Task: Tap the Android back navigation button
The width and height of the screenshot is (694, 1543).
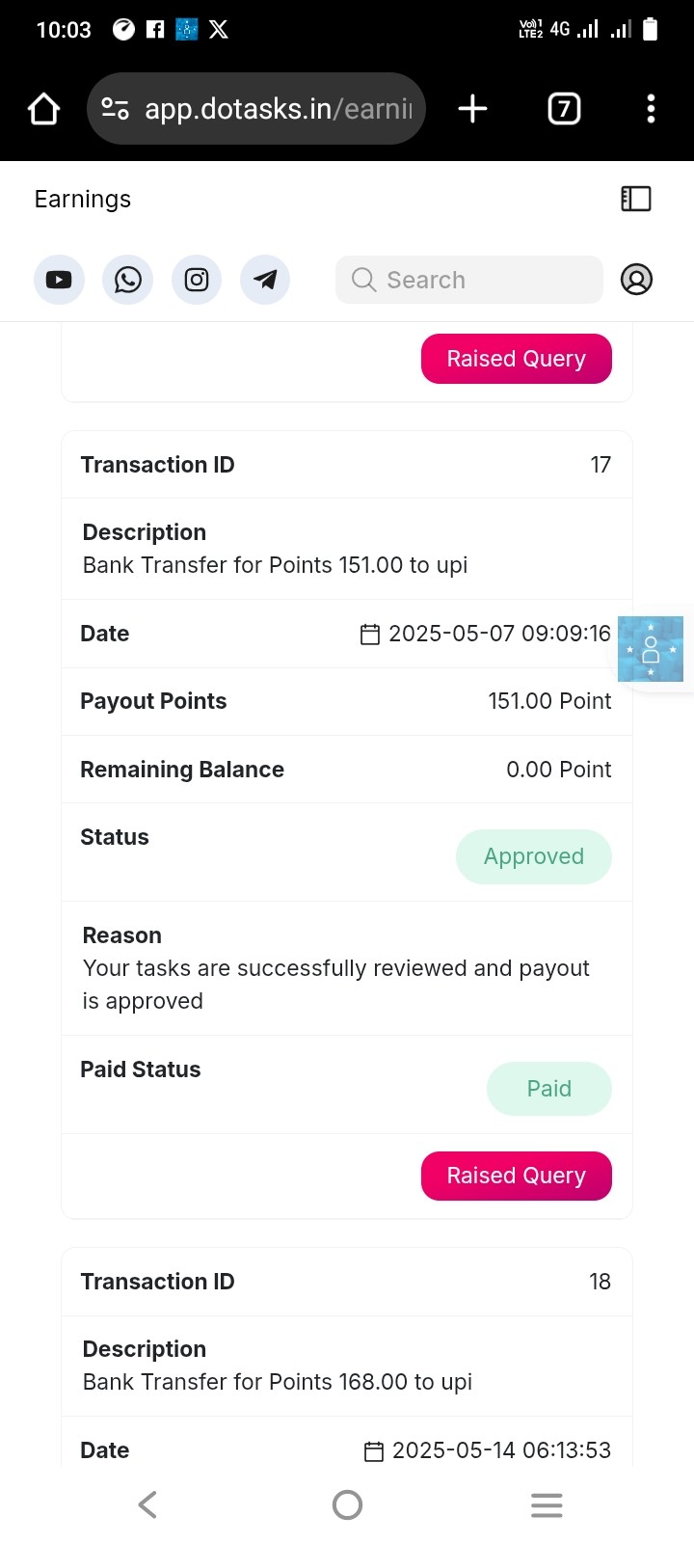Action: coord(147,1504)
